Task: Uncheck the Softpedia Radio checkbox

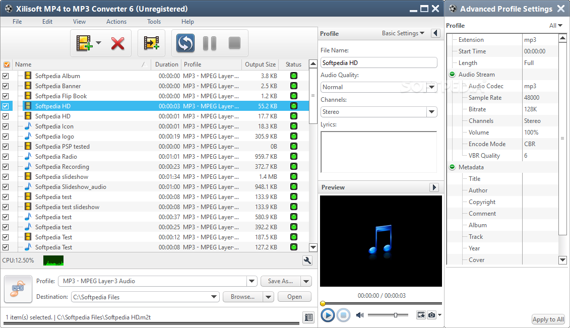Action: [6, 157]
